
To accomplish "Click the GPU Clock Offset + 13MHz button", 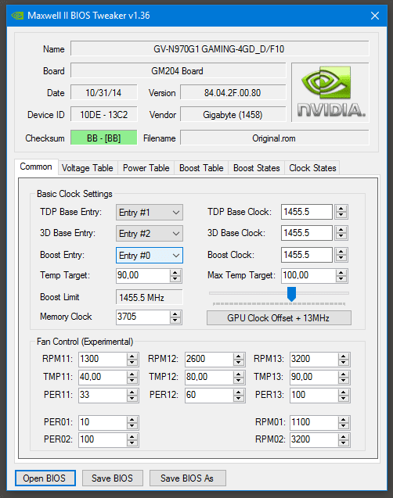I will 279,318.
